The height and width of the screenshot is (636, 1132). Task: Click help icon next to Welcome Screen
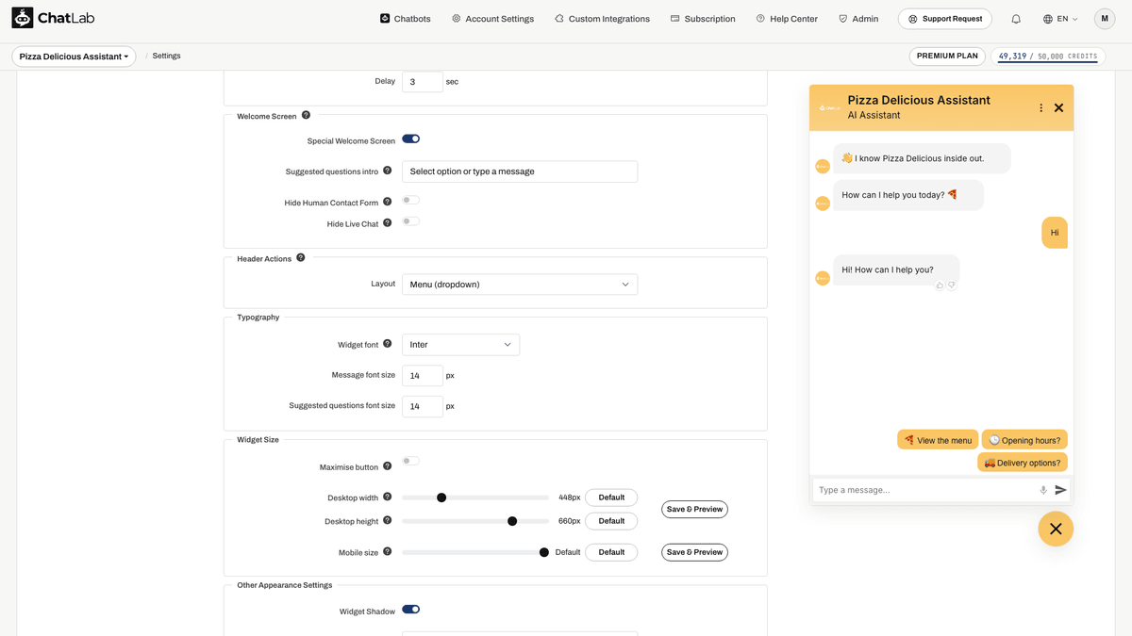[x=306, y=115]
